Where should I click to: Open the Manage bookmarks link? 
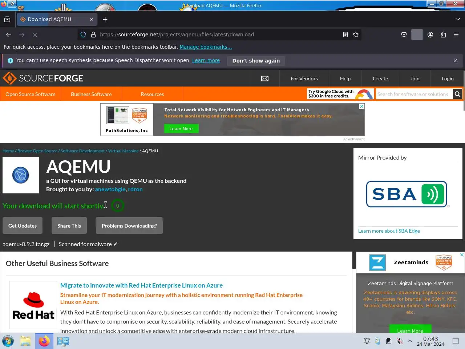point(206,47)
